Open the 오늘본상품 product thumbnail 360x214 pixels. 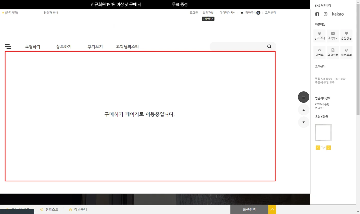[x=323, y=132]
